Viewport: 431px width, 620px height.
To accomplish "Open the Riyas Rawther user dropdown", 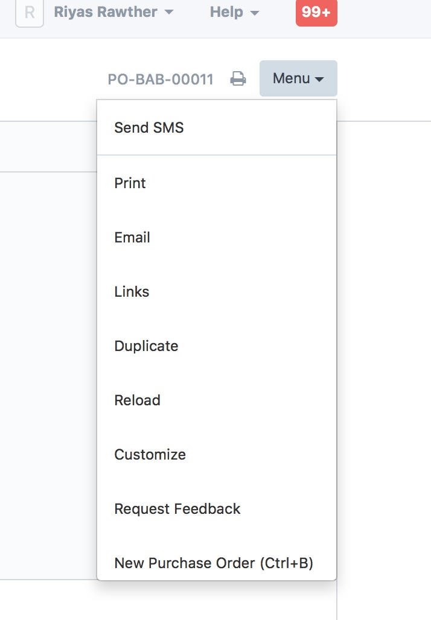I will pos(113,12).
